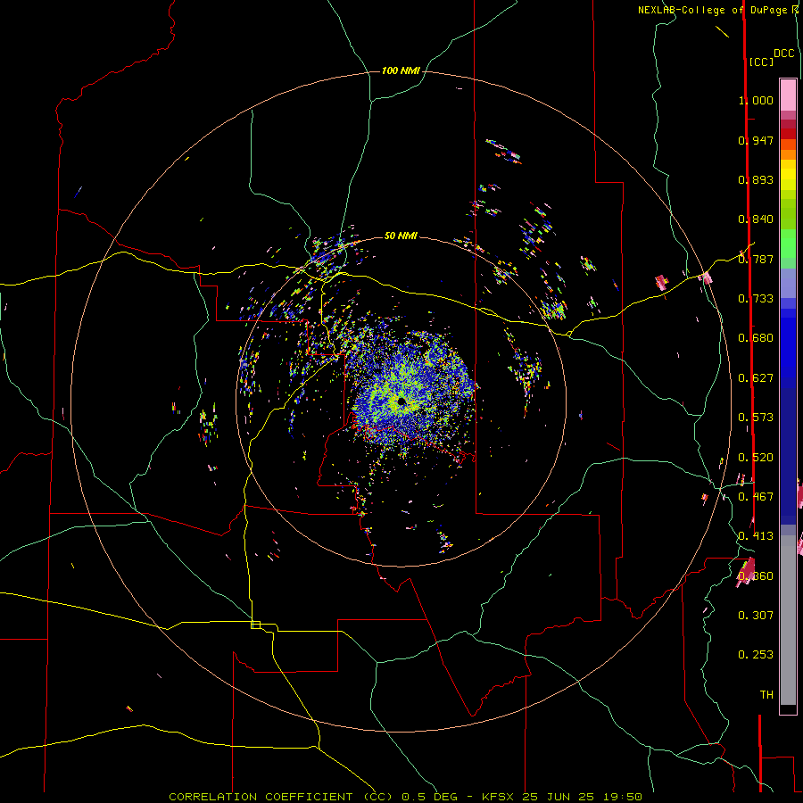Click the 100 NMI range ring label
Viewport: 803px width, 803px height.
point(401,70)
